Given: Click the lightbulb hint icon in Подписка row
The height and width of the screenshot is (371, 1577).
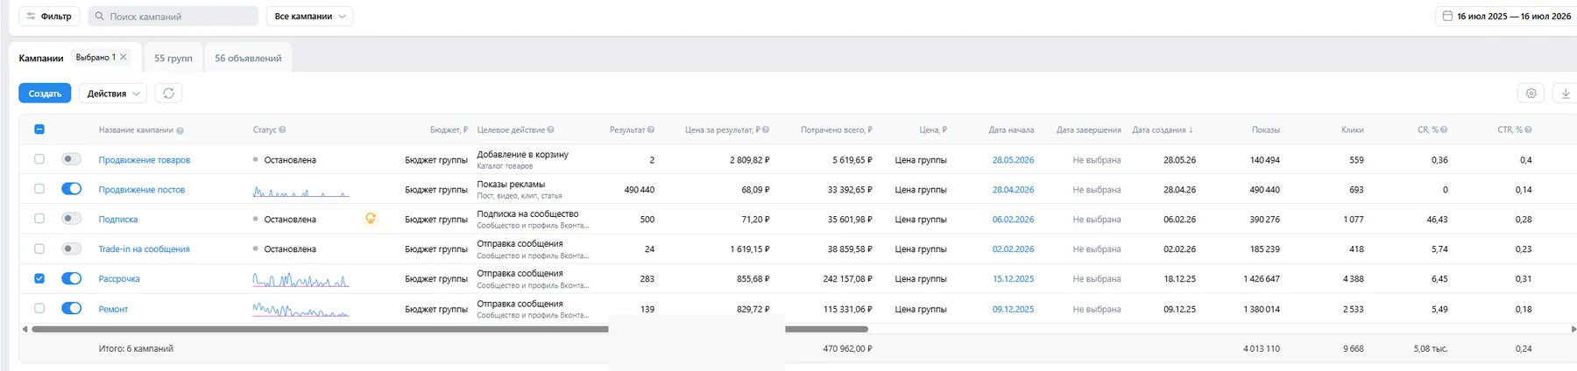Looking at the screenshot, I should click(x=371, y=219).
